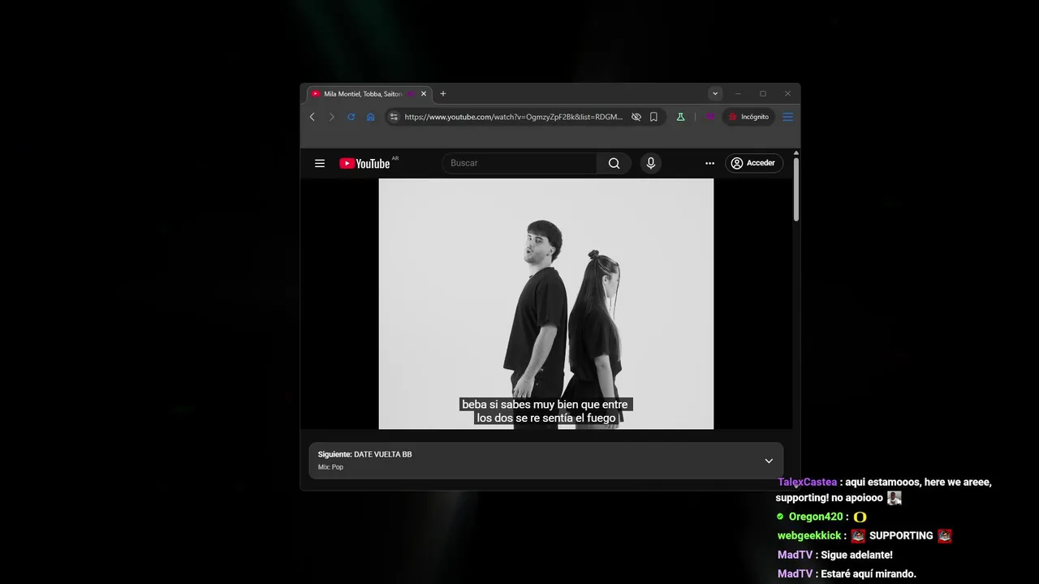Open the YouTube hamburger guide menu
This screenshot has height=584, width=1039.
point(320,163)
